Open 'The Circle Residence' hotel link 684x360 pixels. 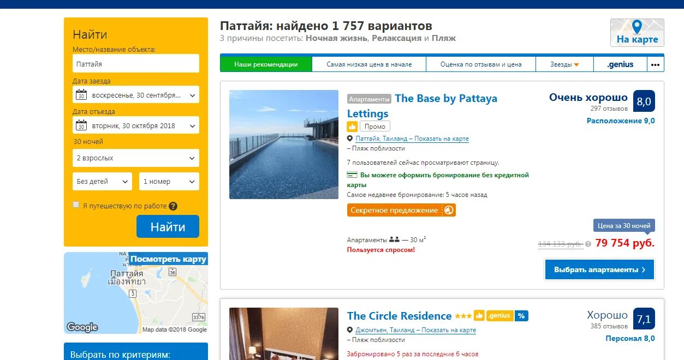[x=400, y=316]
